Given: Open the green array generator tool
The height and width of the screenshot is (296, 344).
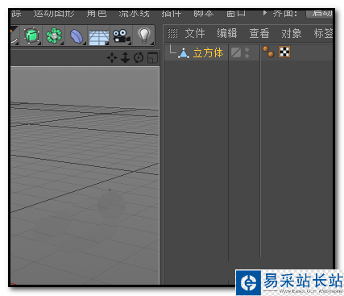Looking at the screenshot, I should pos(54,35).
